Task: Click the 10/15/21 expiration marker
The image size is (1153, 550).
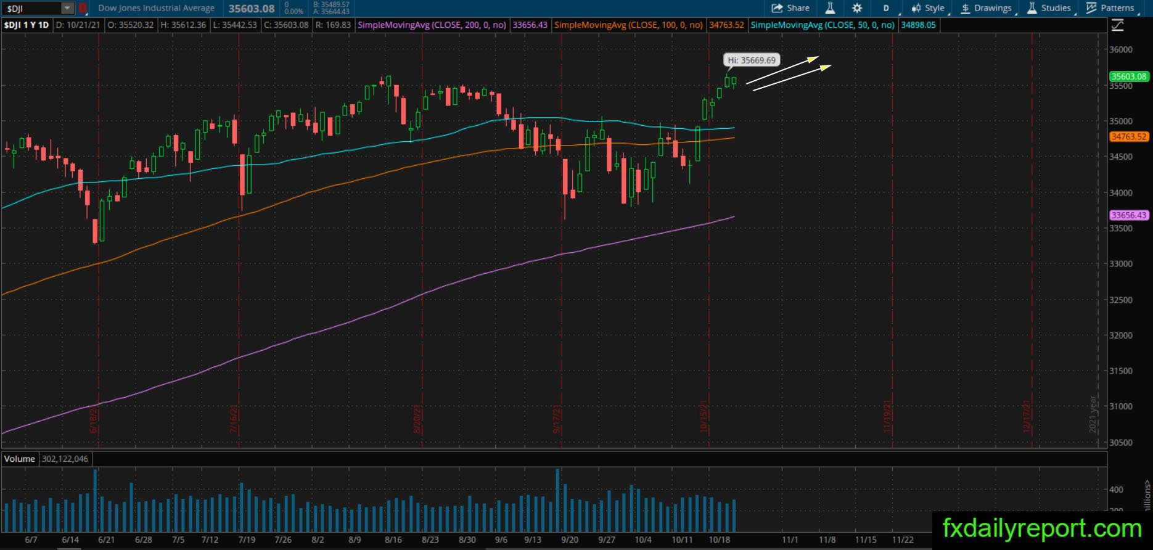Action: pos(704,416)
